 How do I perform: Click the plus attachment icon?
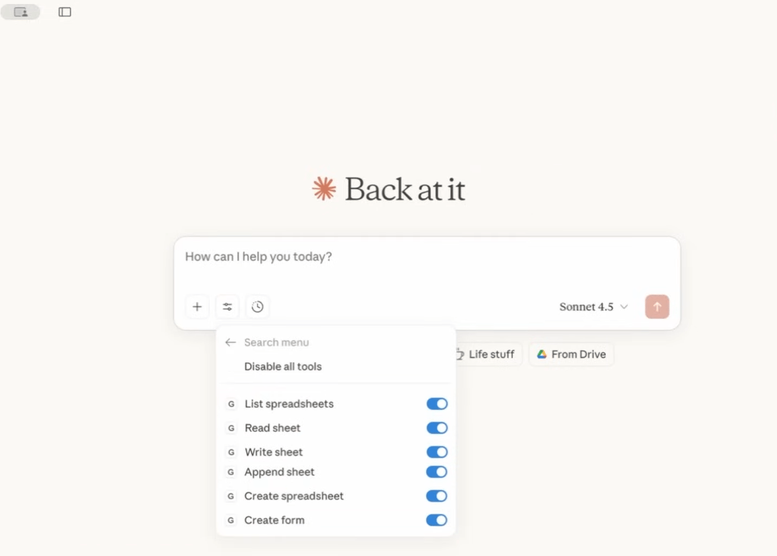point(197,307)
